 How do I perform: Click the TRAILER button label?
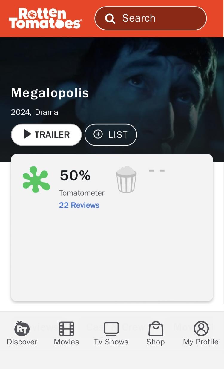click(x=52, y=135)
